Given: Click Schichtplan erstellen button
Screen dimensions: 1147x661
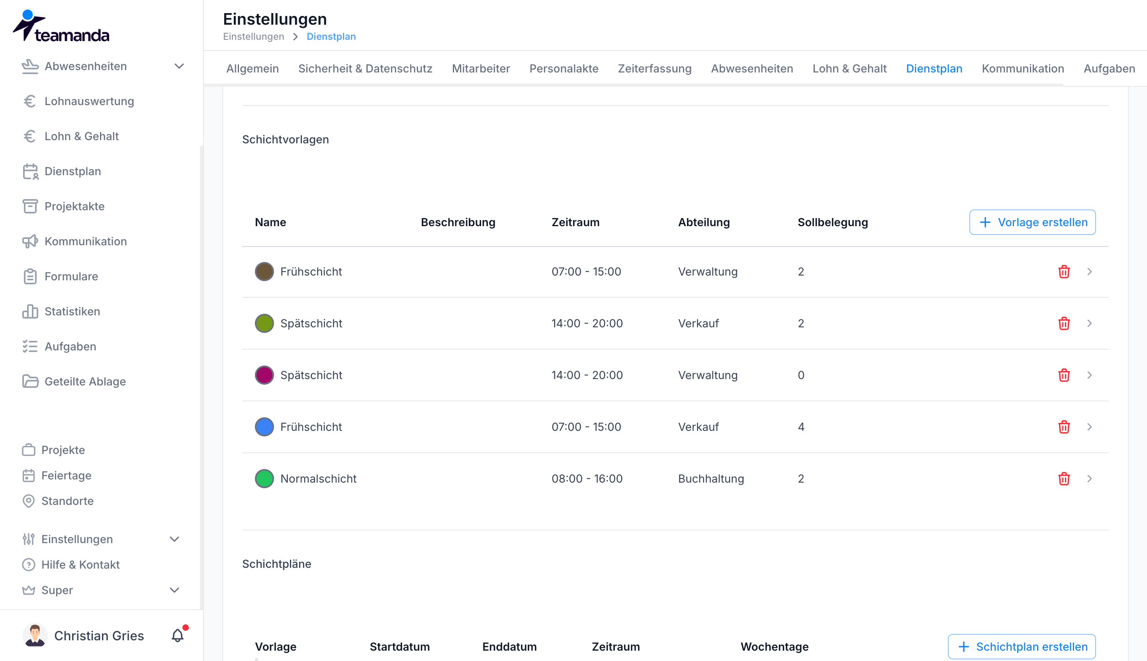Looking at the screenshot, I should point(1022,647).
